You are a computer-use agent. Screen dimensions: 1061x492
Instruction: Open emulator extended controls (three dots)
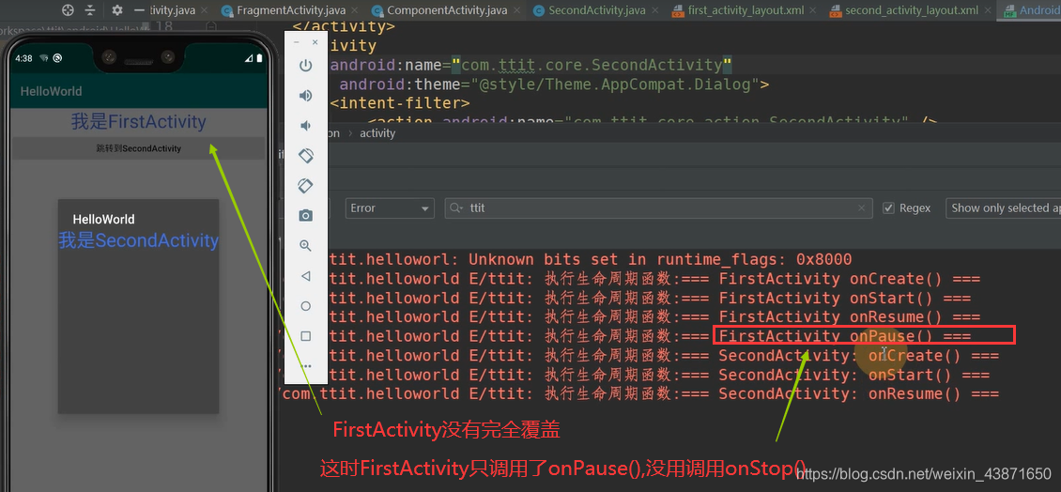click(x=306, y=366)
